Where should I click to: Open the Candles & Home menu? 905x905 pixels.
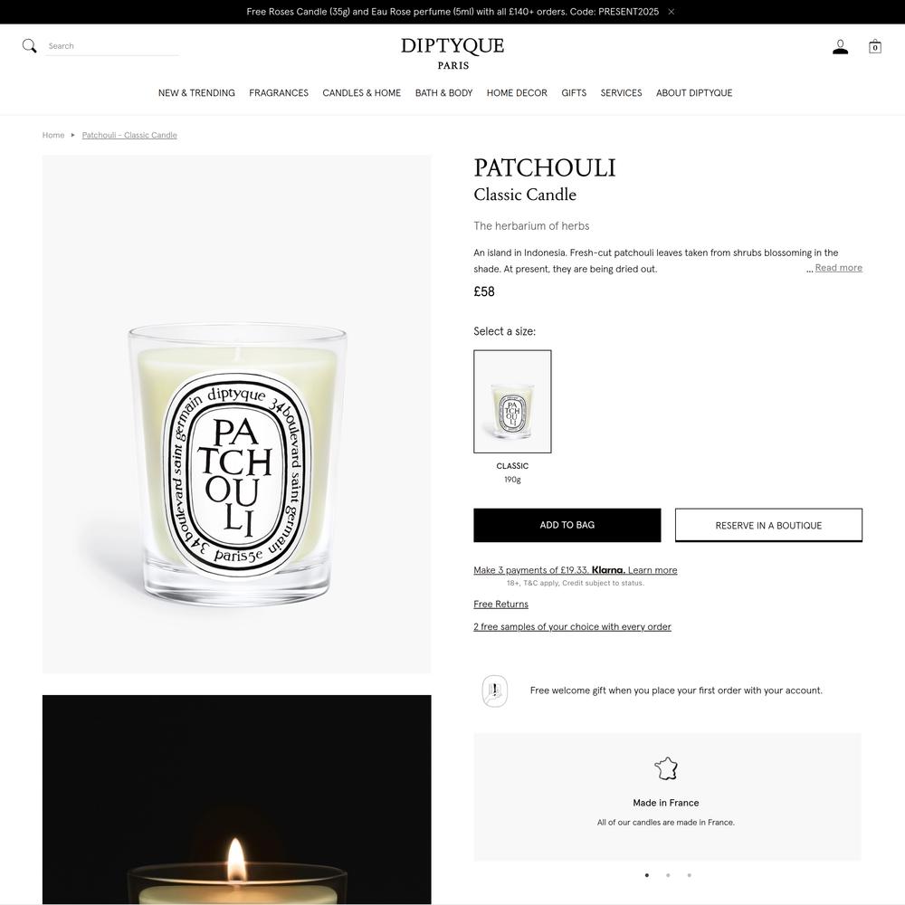tap(361, 93)
